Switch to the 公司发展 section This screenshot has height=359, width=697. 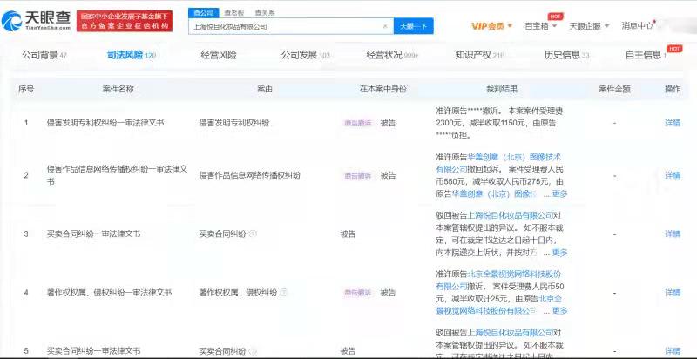[305, 55]
